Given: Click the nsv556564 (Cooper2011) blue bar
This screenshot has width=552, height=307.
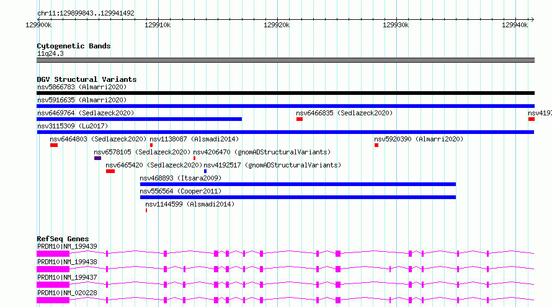Looking at the screenshot, I should [x=298, y=197].
